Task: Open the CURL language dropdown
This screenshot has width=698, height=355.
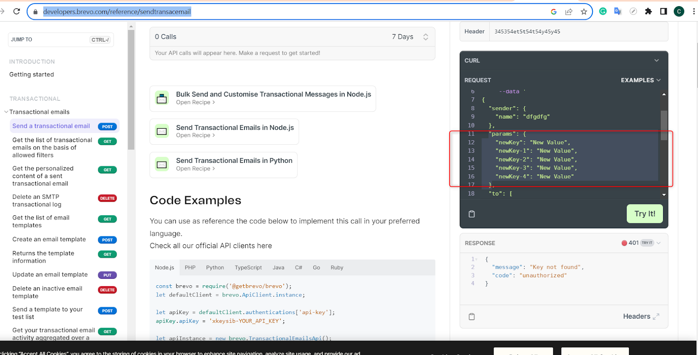Action: [x=657, y=61]
